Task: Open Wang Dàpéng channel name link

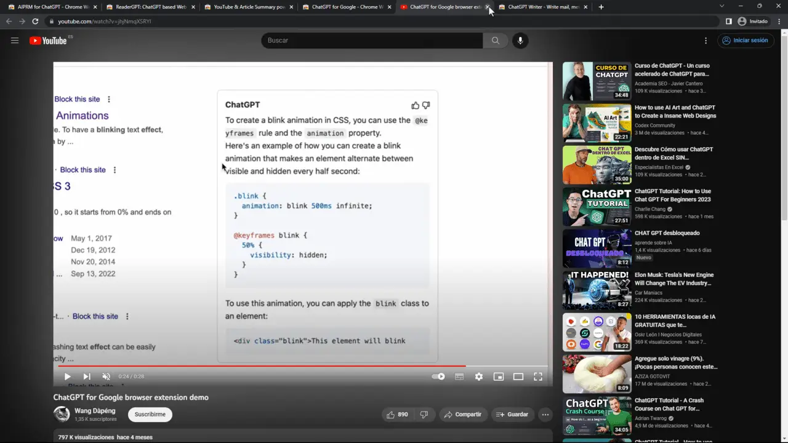Action: pyautogui.click(x=95, y=410)
